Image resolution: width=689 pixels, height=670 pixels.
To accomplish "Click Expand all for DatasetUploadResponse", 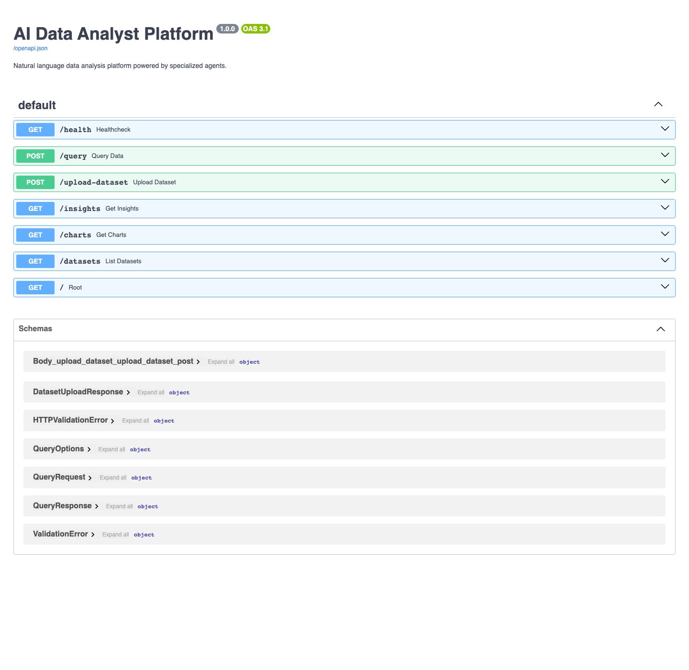I will 151,392.
